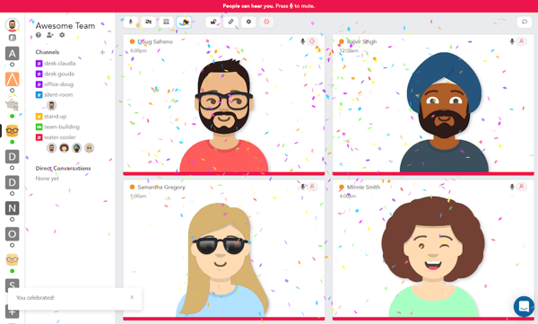Open room settings gear in toolbar
The width and height of the screenshot is (538, 324).
248,22
